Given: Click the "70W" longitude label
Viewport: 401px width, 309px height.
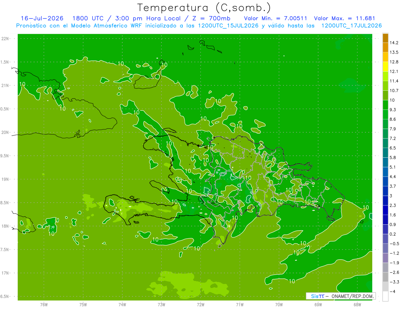Looking at the screenshot, I should [x=279, y=304].
